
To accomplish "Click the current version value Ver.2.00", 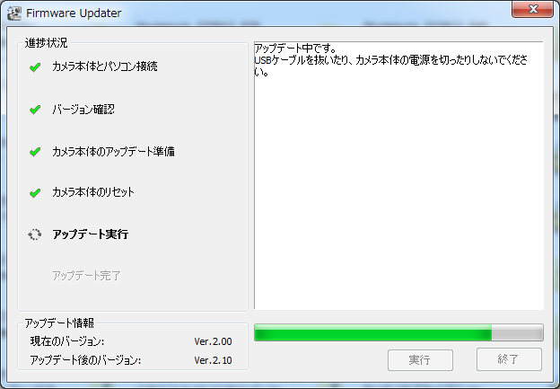I will coord(214,341).
